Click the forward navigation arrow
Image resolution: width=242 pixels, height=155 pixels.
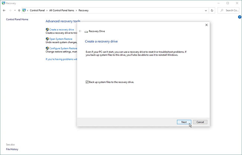point(10,10)
